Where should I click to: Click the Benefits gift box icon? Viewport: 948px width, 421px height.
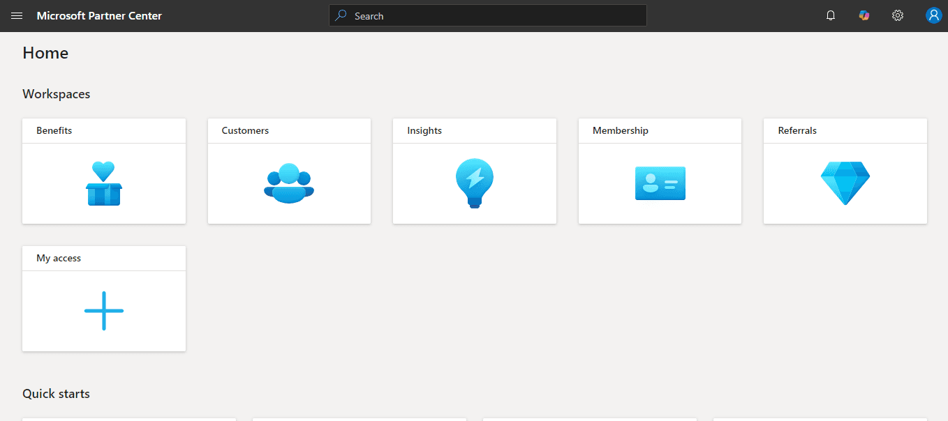point(104,183)
